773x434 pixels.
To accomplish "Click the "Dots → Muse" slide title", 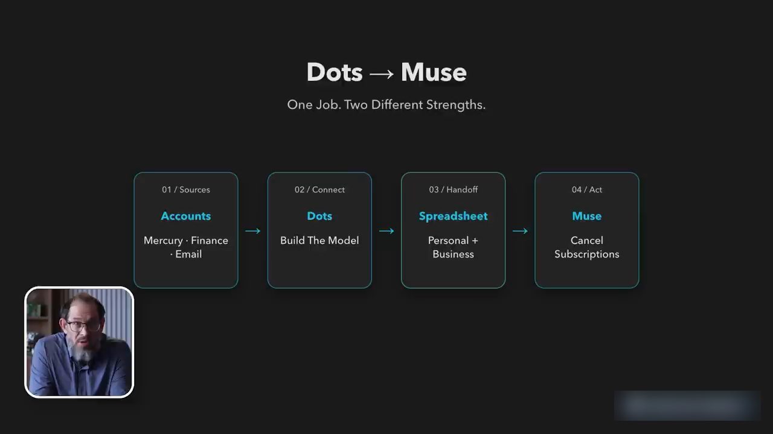I will click(x=386, y=72).
